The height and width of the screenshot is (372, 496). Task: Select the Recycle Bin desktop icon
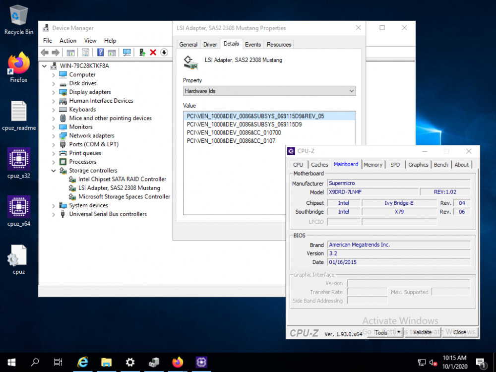pyautogui.click(x=19, y=20)
